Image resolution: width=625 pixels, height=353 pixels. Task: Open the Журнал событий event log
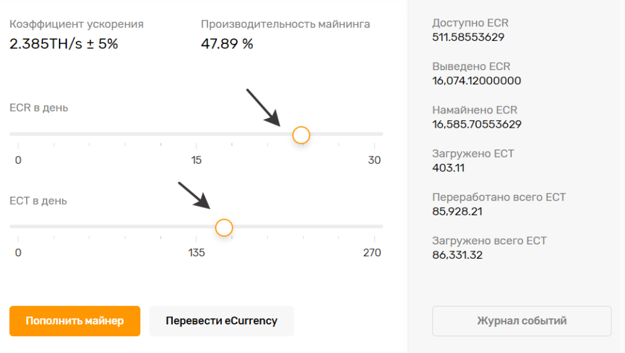point(522,321)
